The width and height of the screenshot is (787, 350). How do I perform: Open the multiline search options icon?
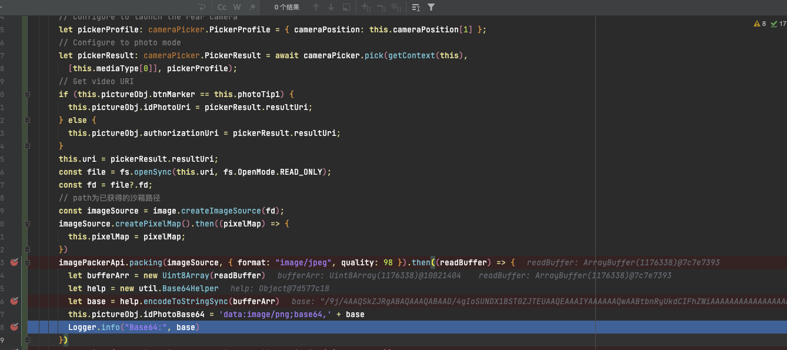coord(416,7)
